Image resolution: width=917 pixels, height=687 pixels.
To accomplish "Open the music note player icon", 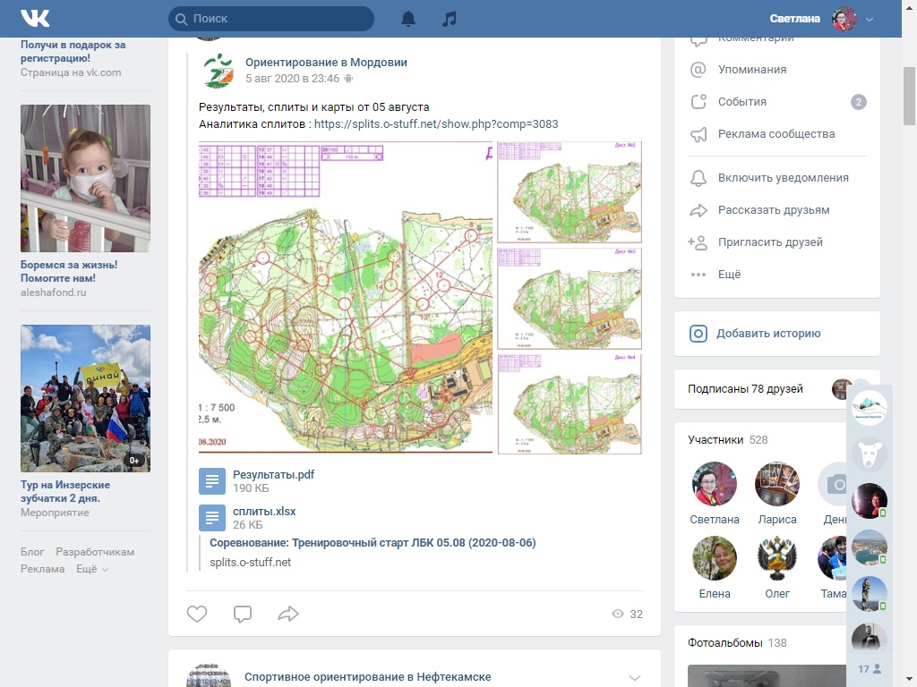I will pos(450,19).
